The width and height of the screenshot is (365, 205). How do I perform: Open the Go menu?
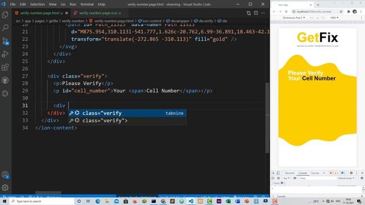(x=63, y=4)
